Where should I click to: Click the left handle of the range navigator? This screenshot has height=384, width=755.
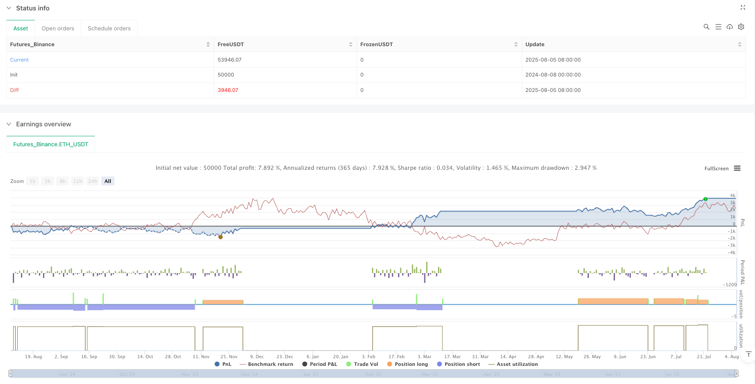[10, 374]
